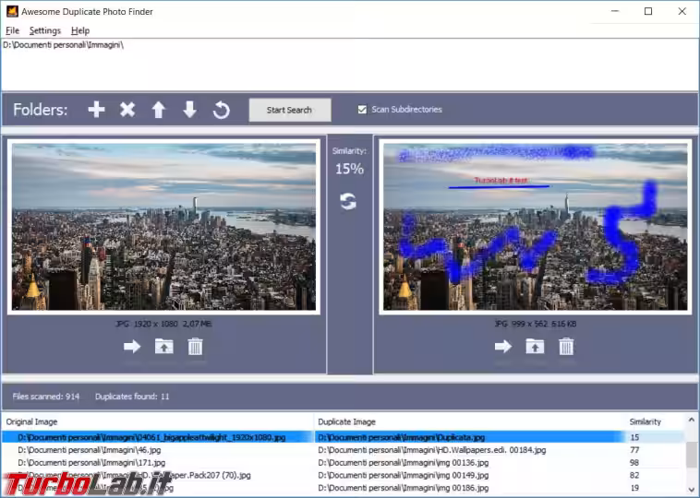Sort results by Similarity column header
The height and width of the screenshot is (498, 700).
pos(646,421)
